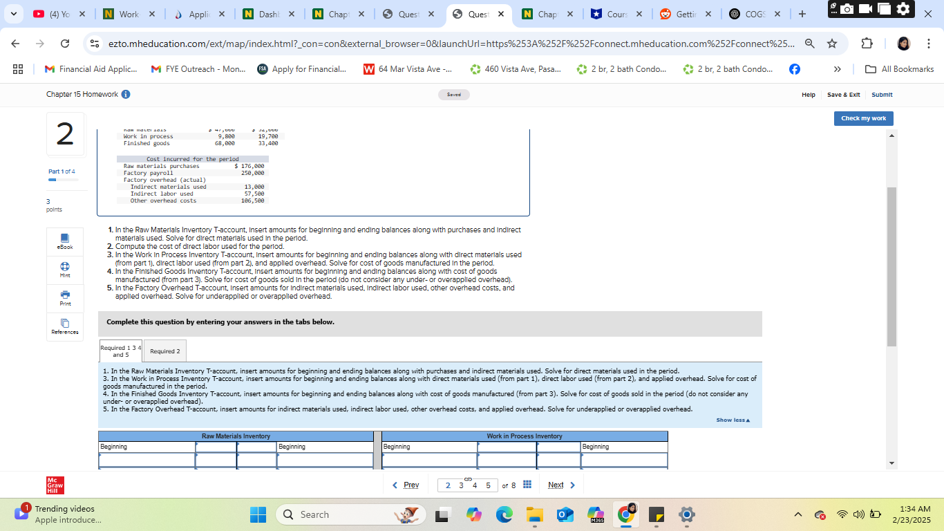Select the 'Required 1 3 4 and 5' tab

pos(121,351)
